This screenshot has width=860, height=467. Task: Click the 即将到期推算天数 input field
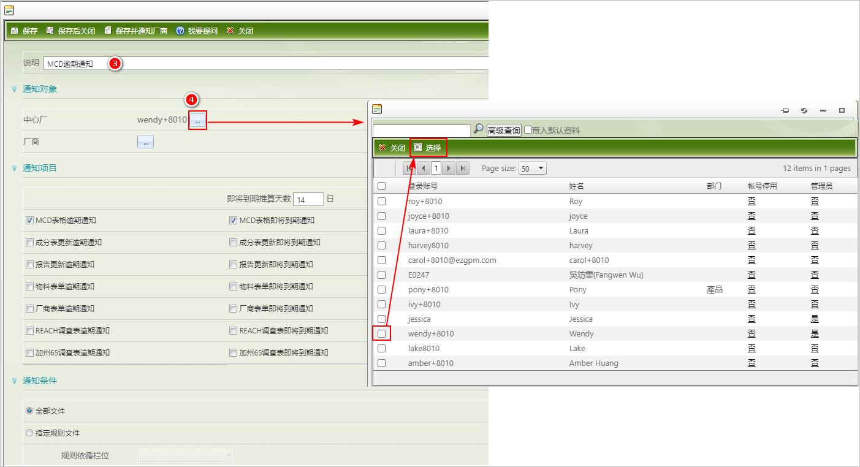click(308, 199)
